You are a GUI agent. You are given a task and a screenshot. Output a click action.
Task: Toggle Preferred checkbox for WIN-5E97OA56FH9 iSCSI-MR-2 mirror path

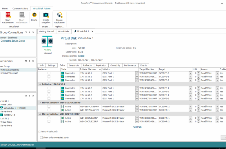[x=49, y=107]
